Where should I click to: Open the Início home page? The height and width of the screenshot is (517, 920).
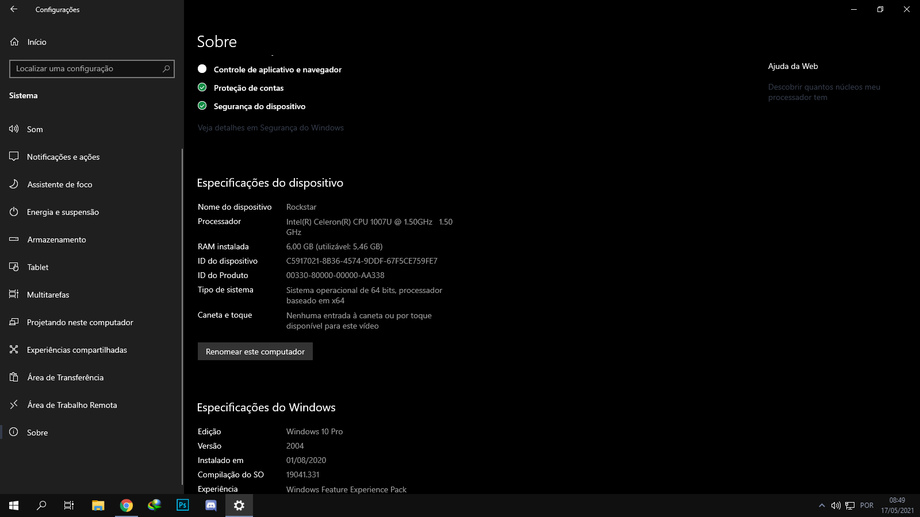click(x=92, y=42)
